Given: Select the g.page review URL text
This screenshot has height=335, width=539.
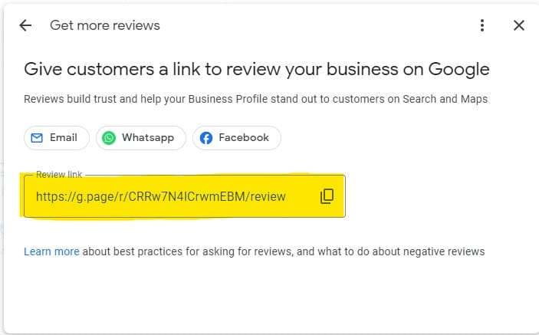Looking at the screenshot, I should pos(161,196).
